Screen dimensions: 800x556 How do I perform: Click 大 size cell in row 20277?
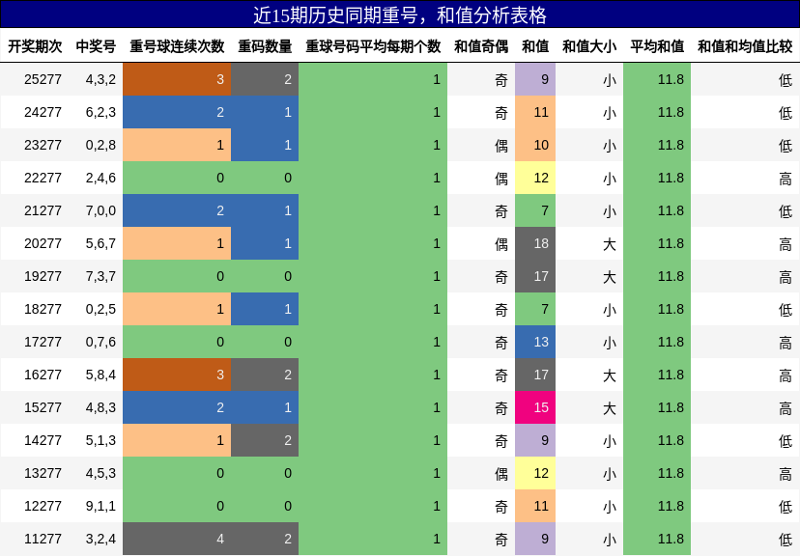[589, 243]
